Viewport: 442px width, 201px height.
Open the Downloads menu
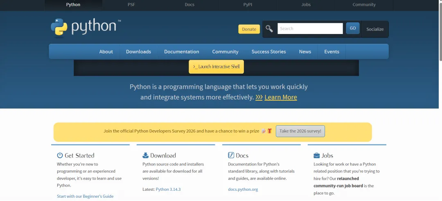138,52
